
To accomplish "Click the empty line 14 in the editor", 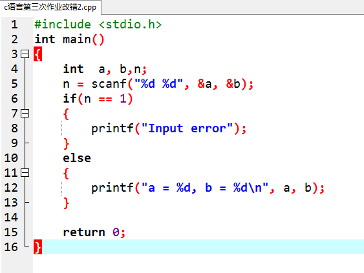I will pyautogui.click(x=198, y=217).
